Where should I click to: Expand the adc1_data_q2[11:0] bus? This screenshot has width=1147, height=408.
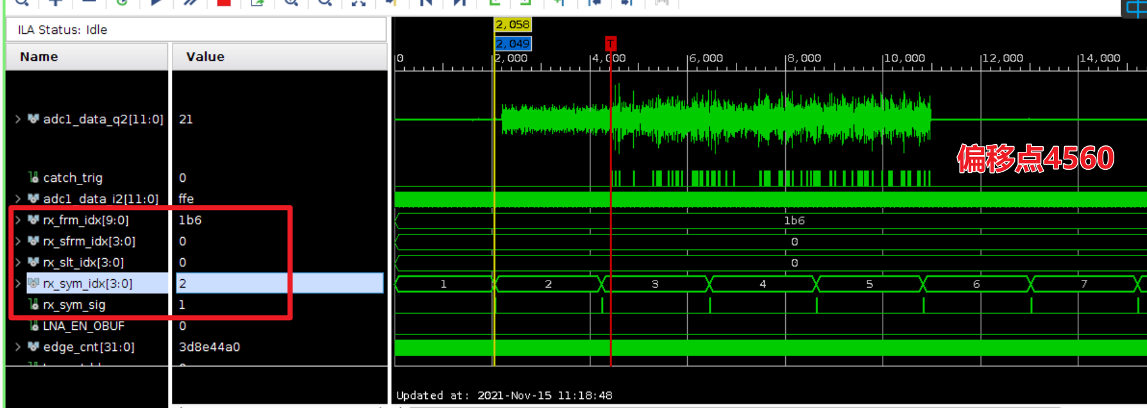pyautogui.click(x=18, y=118)
